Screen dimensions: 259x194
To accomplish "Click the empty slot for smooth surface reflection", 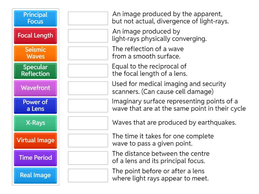I will pyautogui.click(x=88, y=53).
